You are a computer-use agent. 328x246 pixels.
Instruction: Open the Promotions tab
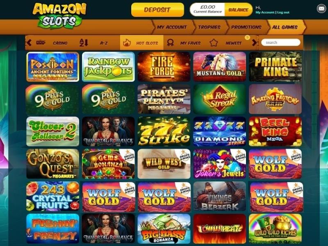point(246,27)
